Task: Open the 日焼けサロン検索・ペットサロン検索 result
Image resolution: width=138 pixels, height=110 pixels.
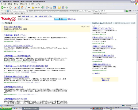Action: [x=16, y=76]
